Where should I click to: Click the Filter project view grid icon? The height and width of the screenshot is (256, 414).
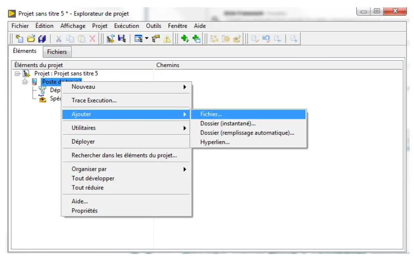coord(138,39)
